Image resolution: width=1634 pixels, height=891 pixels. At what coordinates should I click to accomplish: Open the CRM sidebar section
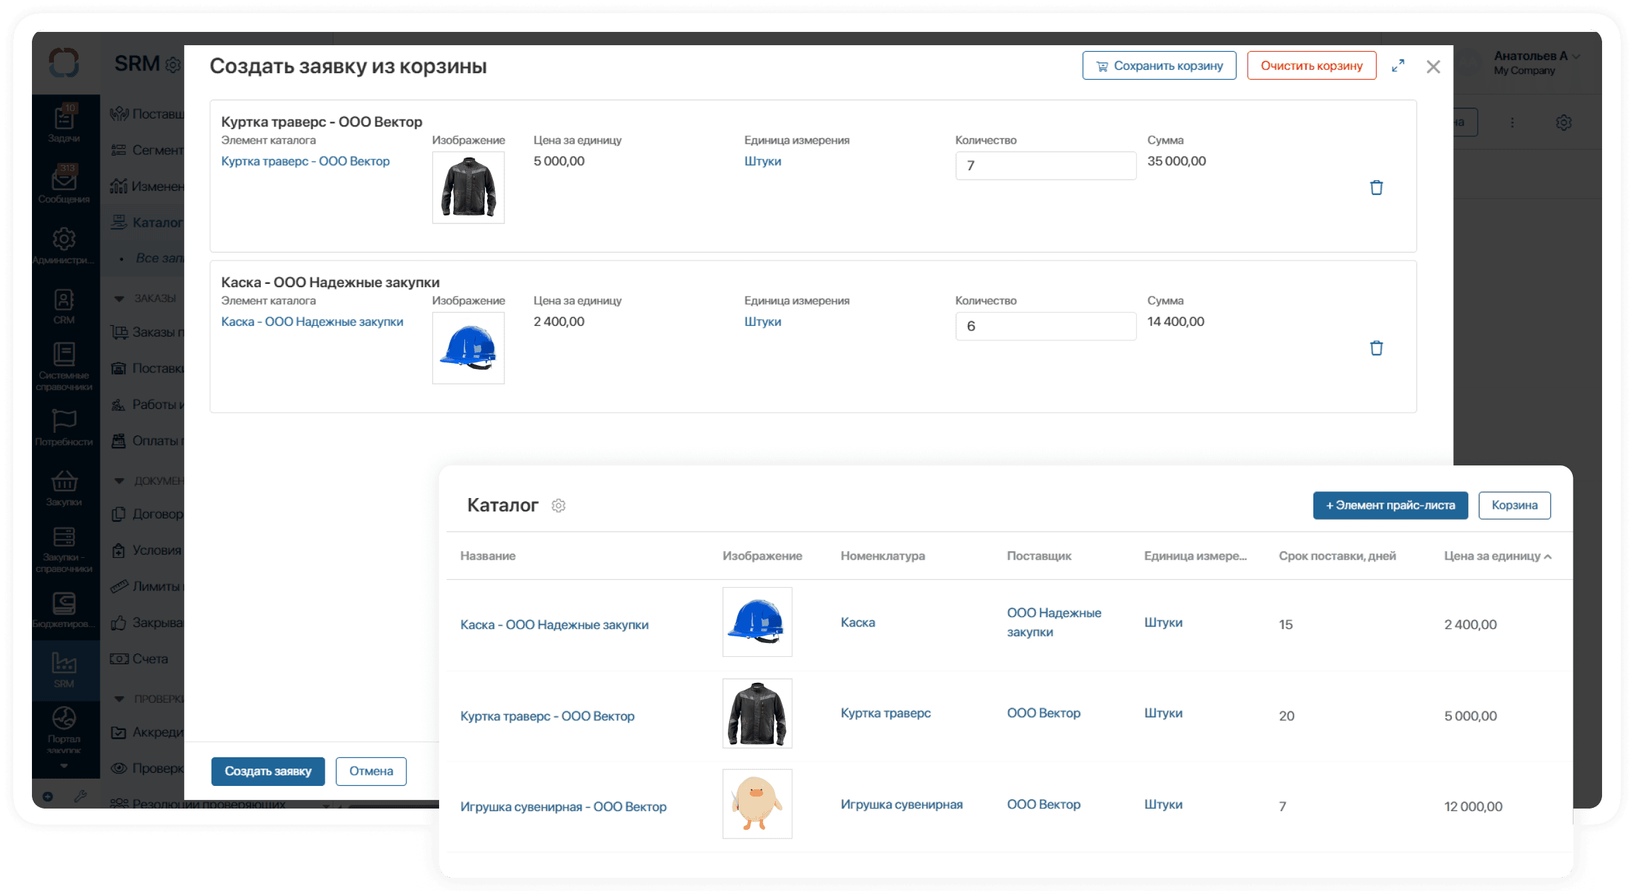pyautogui.click(x=64, y=306)
